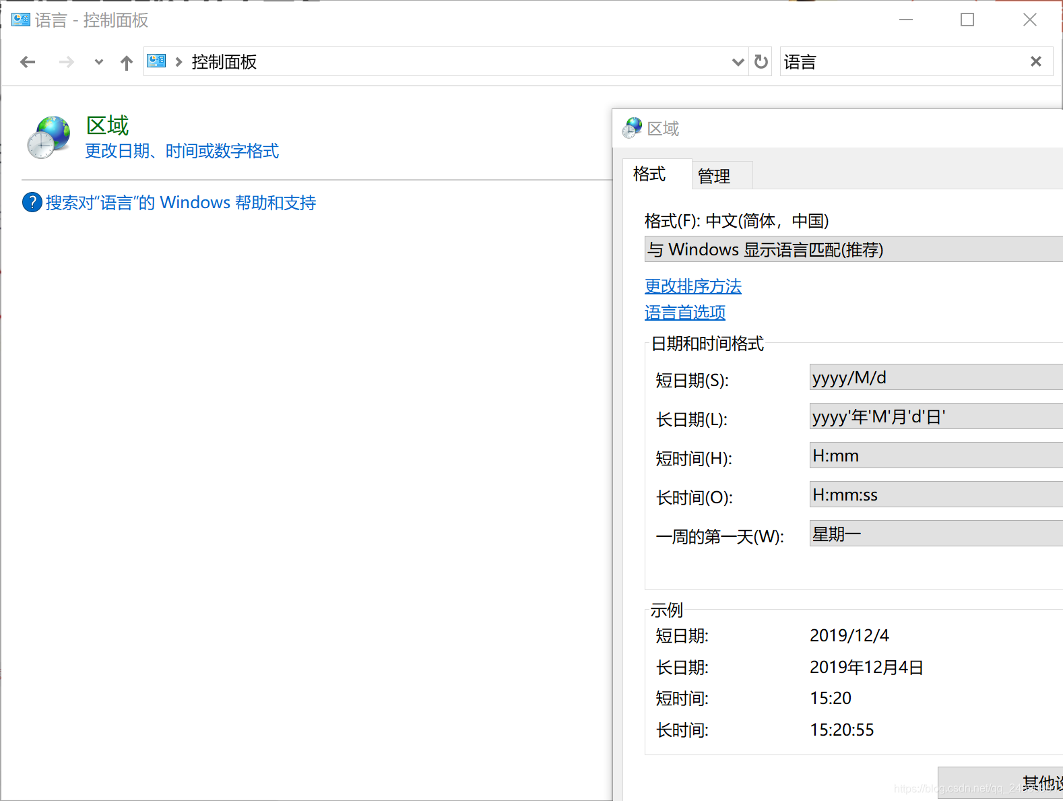Expand the chevron before 控制面板 breadcrumb

179,62
